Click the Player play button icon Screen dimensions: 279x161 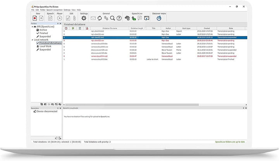tap(60, 18)
